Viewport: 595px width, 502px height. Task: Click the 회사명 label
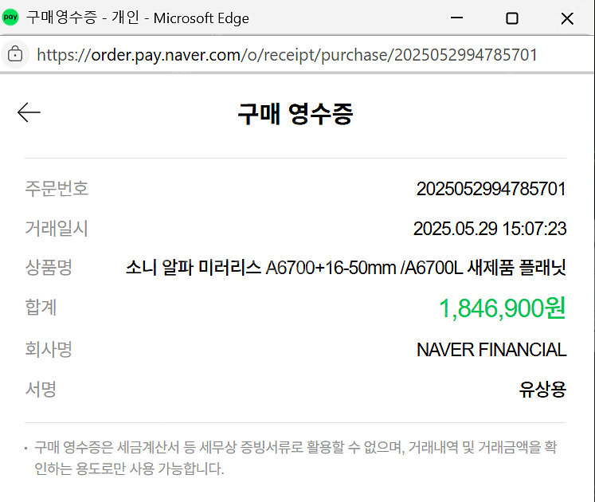click(49, 349)
